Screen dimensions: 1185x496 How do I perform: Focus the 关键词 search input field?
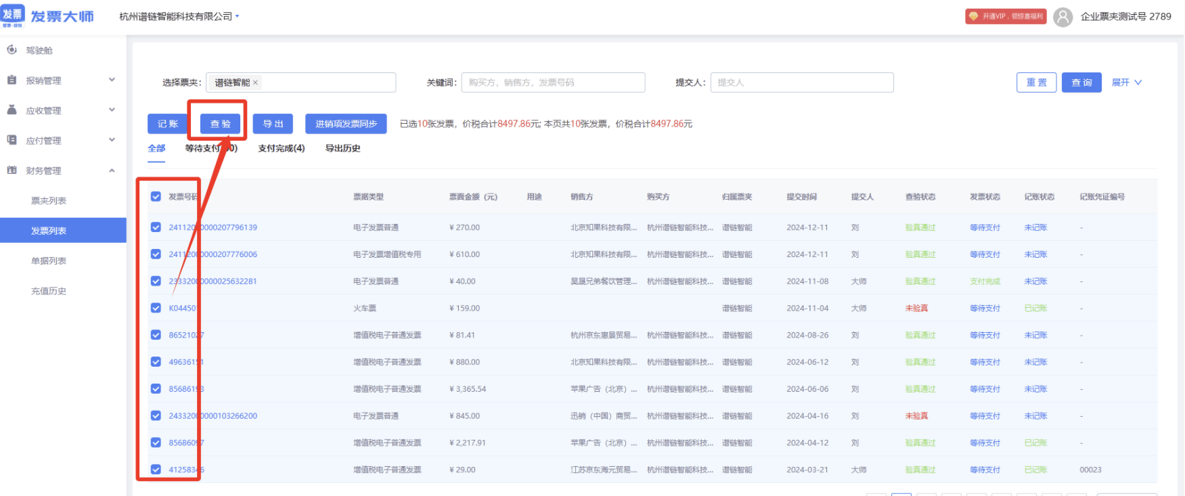[x=553, y=83]
